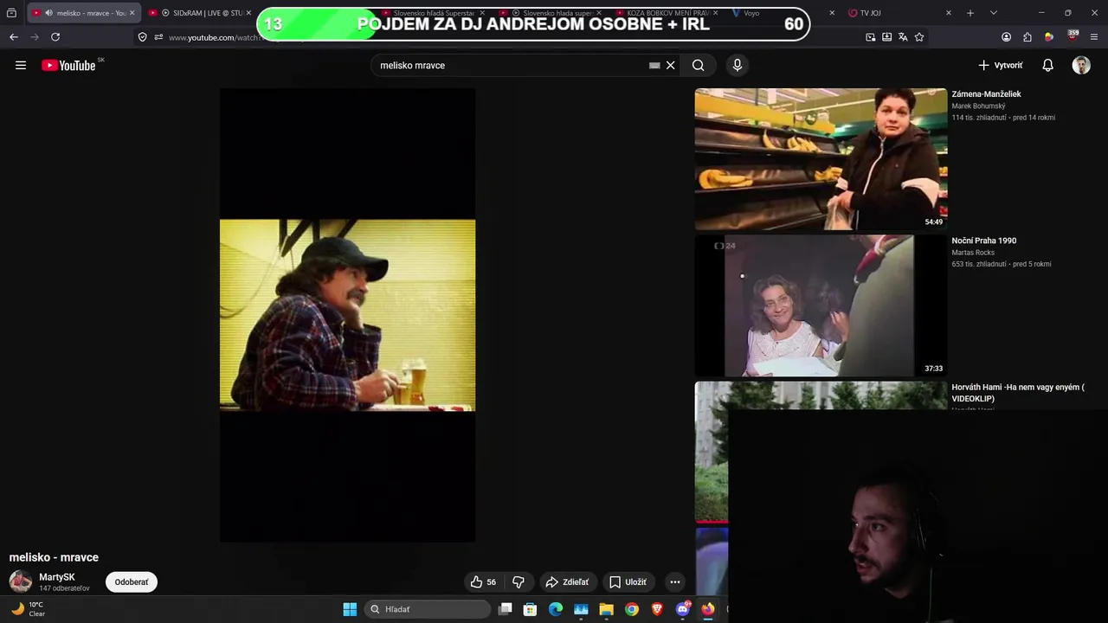Share the video via Zdieľať

(x=568, y=582)
